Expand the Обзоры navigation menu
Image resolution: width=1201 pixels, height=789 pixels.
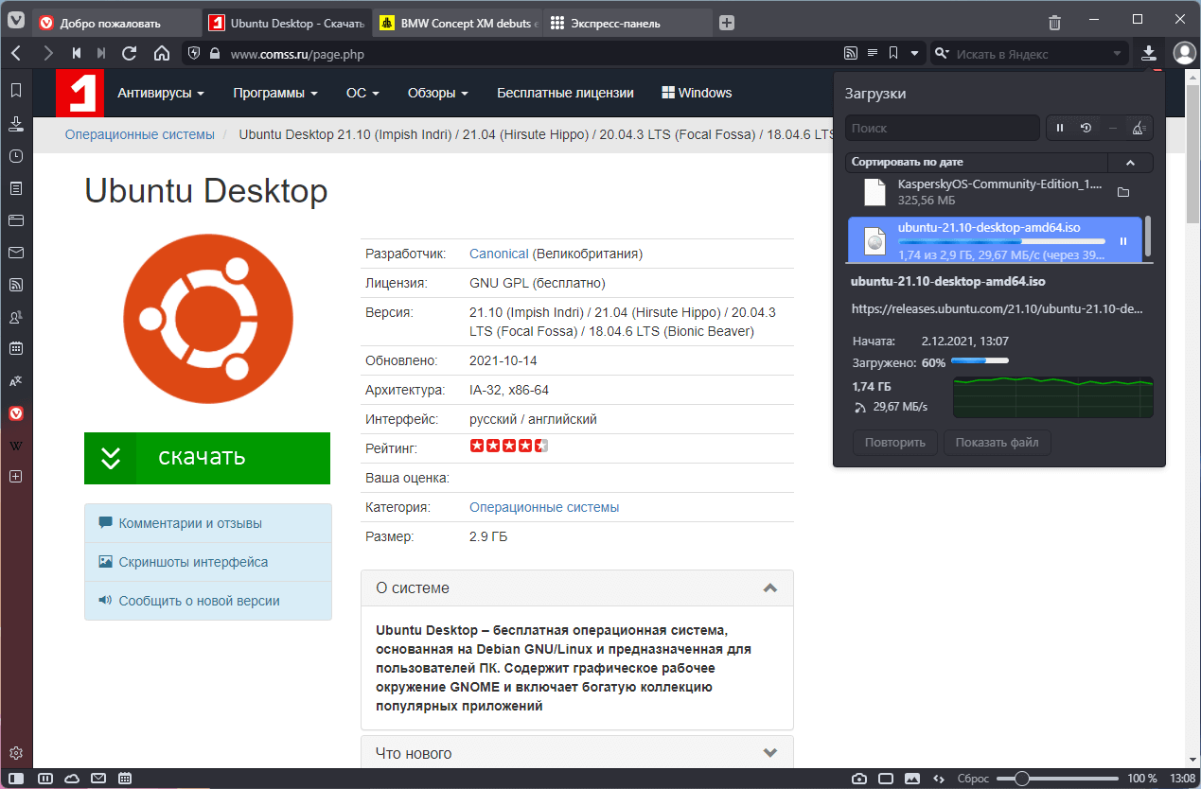click(x=438, y=93)
